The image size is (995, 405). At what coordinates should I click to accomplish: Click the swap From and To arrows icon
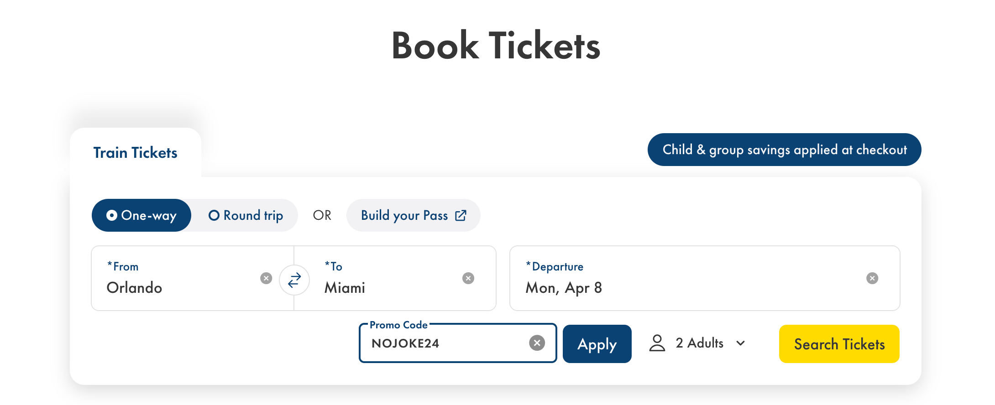[x=293, y=280]
